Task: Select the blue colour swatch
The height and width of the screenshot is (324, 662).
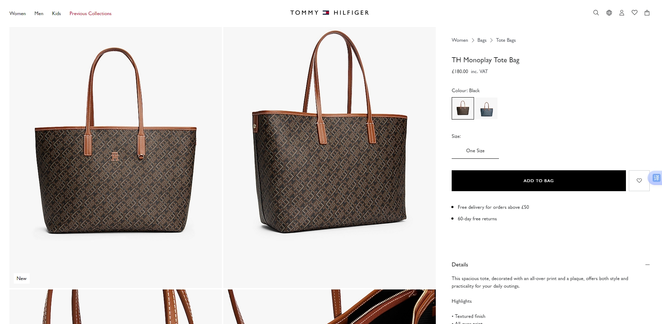Action: pyautogui.click(x=487, y=108)
